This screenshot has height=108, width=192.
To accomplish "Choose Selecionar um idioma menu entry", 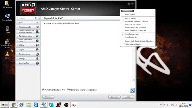I will (x=133, y=24).
